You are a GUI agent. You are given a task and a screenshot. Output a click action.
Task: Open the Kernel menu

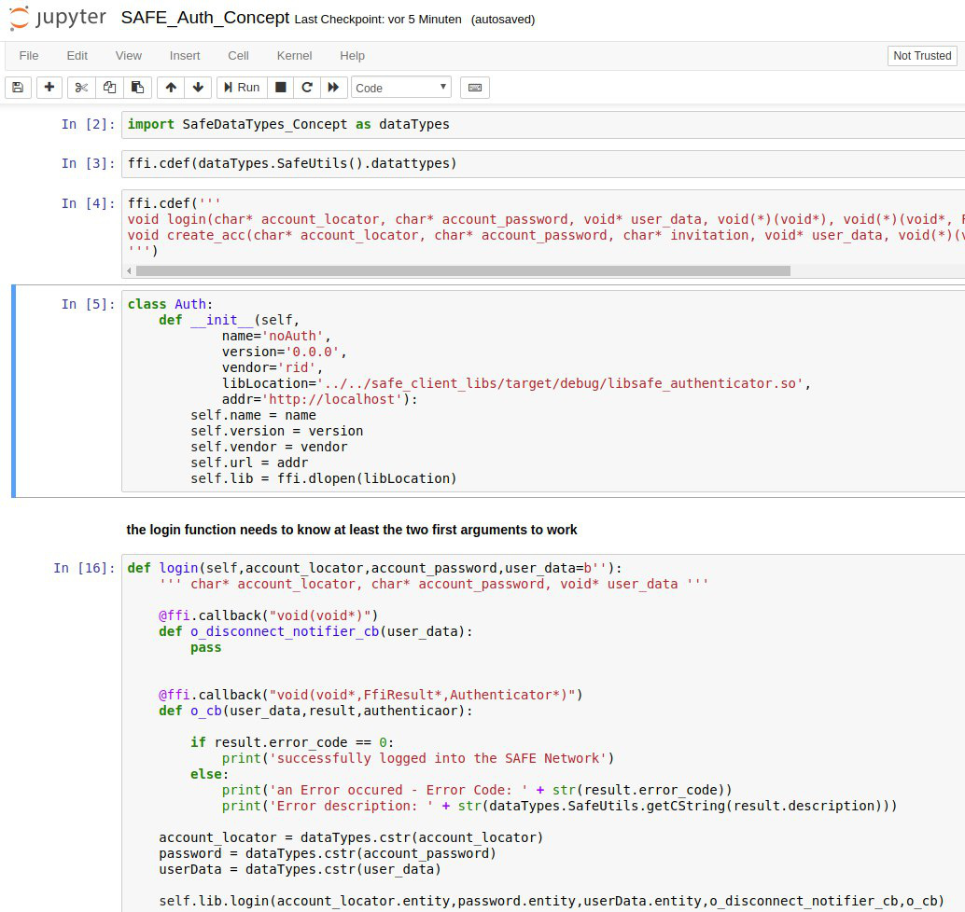[294, 56]
